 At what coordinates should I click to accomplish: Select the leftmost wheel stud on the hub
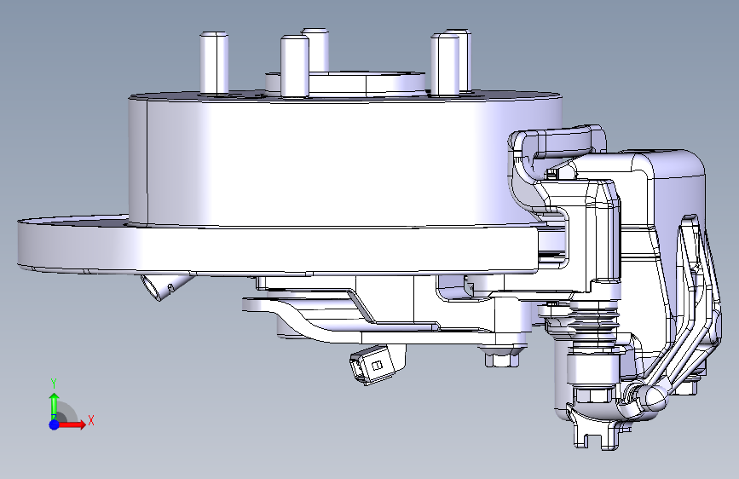215,63
